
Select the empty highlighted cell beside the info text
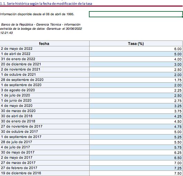[x=136, y=14]
